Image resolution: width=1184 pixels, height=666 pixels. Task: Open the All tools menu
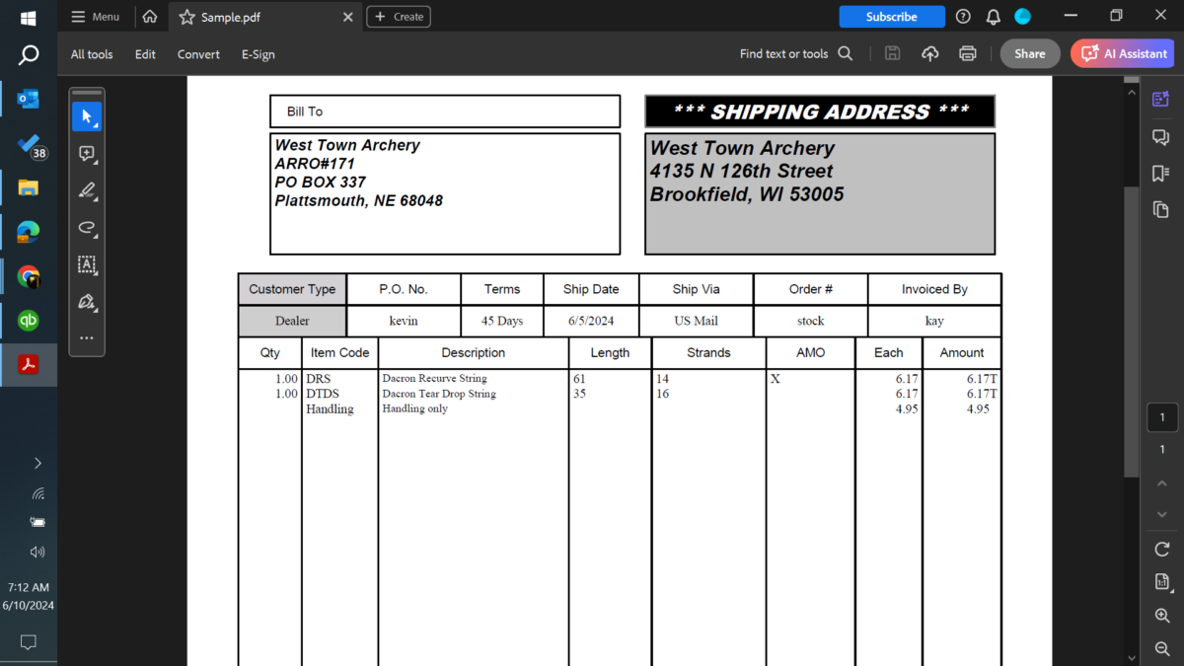pos(92,54)
